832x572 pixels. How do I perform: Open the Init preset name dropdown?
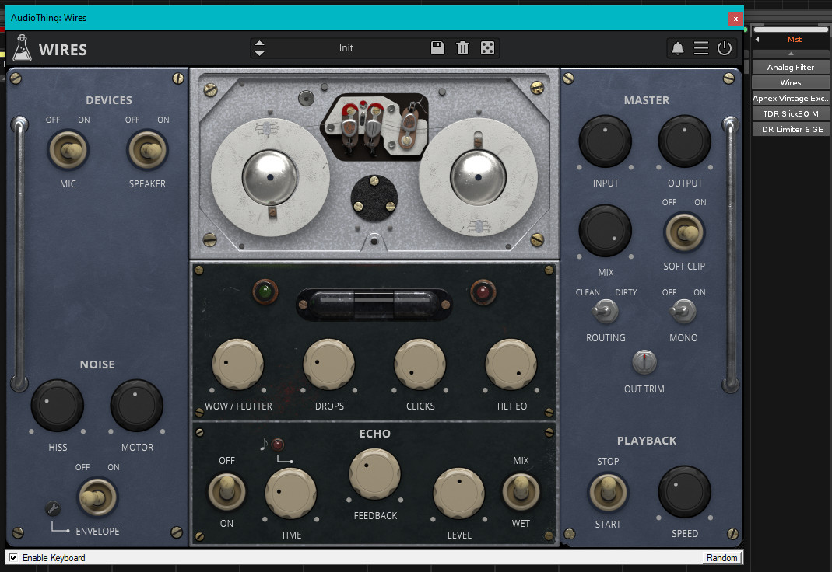point(346,48)
